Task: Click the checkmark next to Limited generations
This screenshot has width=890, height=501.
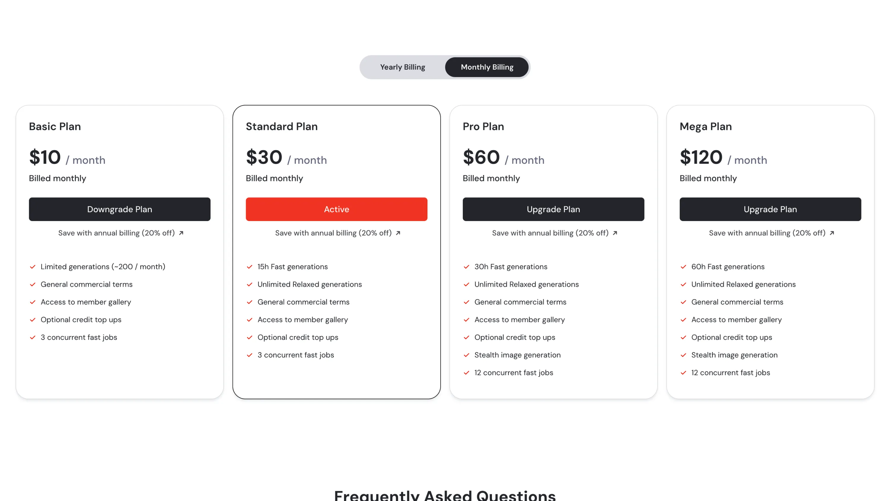Action: [33, 267]
